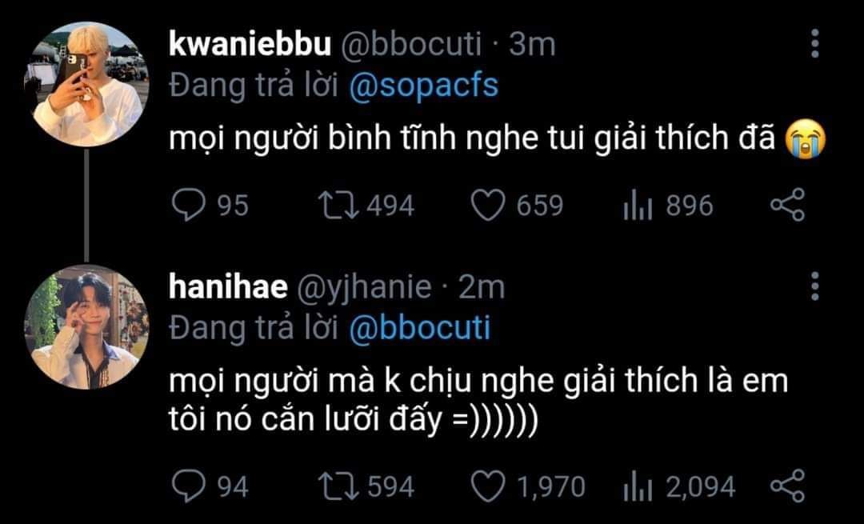This screenshot has width=864, height=524.
Task: Reply to hanihae's tweet via comment icon
Action: coord(188,486)
